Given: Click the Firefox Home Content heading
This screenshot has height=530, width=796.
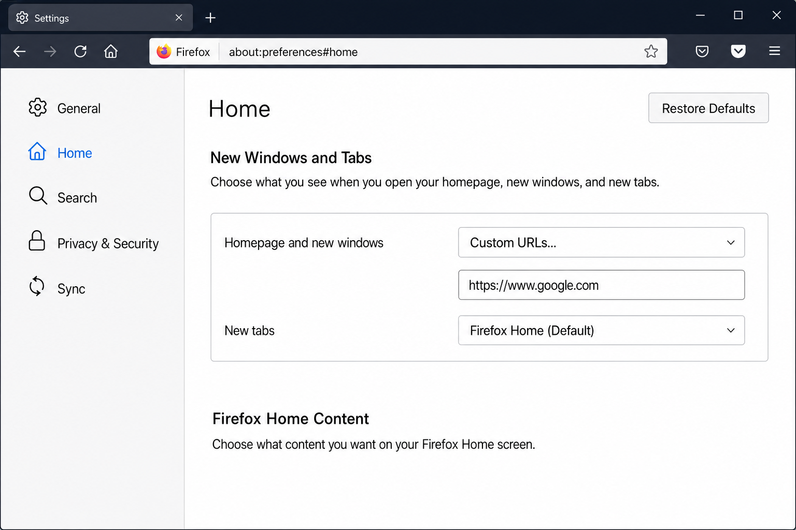Looking at the screenshot, I should coord(291,419).
